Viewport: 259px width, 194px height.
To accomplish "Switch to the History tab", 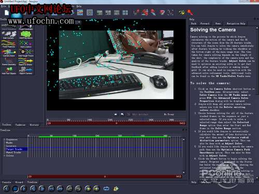I will (34, 125).
